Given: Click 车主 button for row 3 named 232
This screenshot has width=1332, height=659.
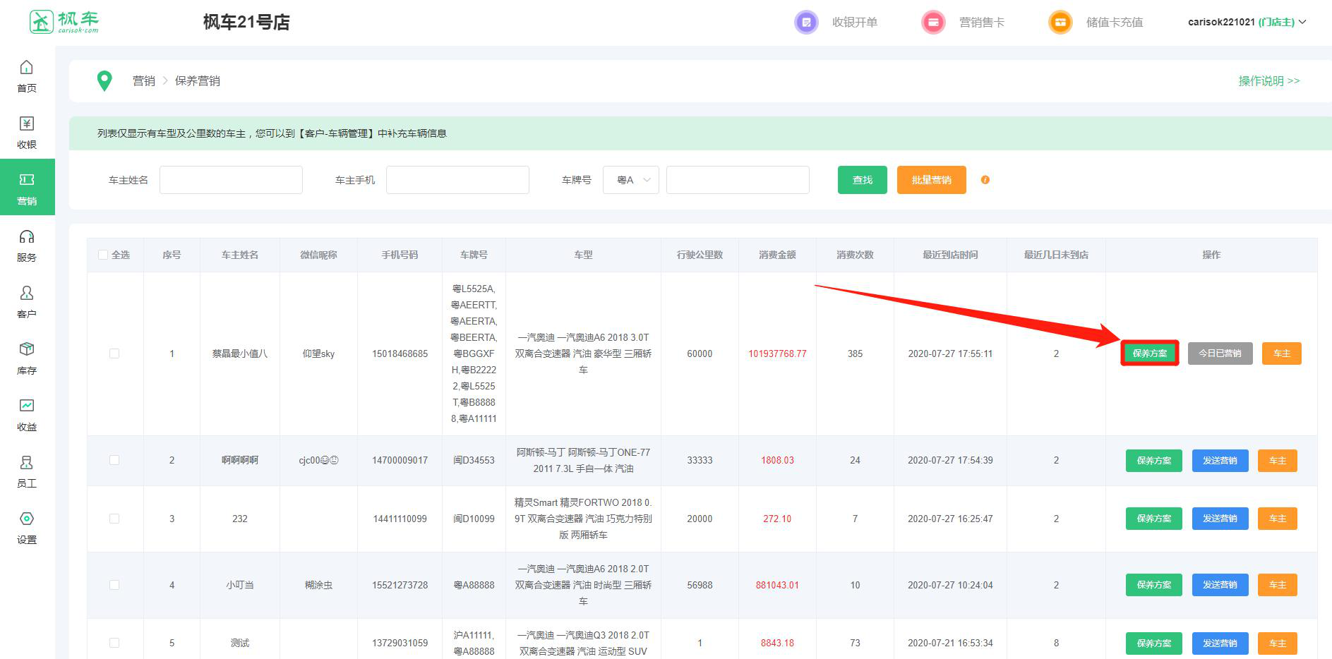Looking at the screenshot, I should coord(1278,519).
